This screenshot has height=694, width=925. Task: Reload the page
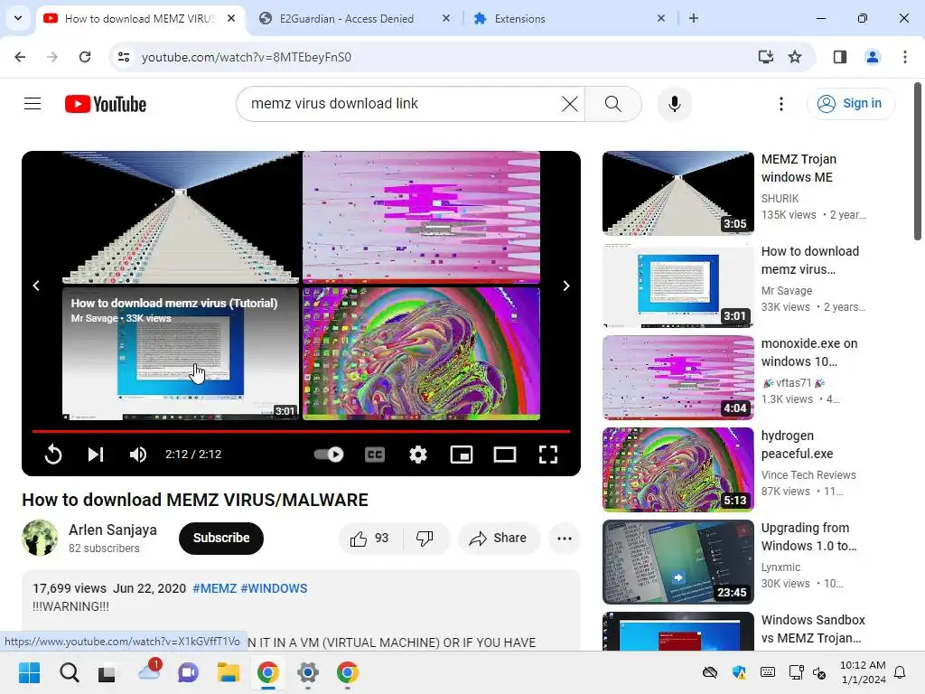tap(85, 57)
